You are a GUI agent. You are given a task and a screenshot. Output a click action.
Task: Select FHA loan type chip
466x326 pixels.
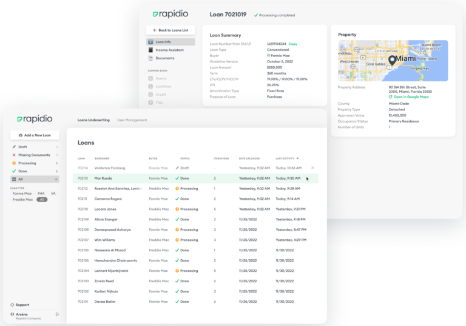coord(41,193)
